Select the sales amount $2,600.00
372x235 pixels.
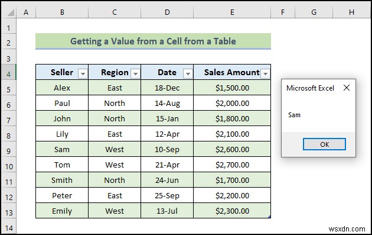pos(232,149)
